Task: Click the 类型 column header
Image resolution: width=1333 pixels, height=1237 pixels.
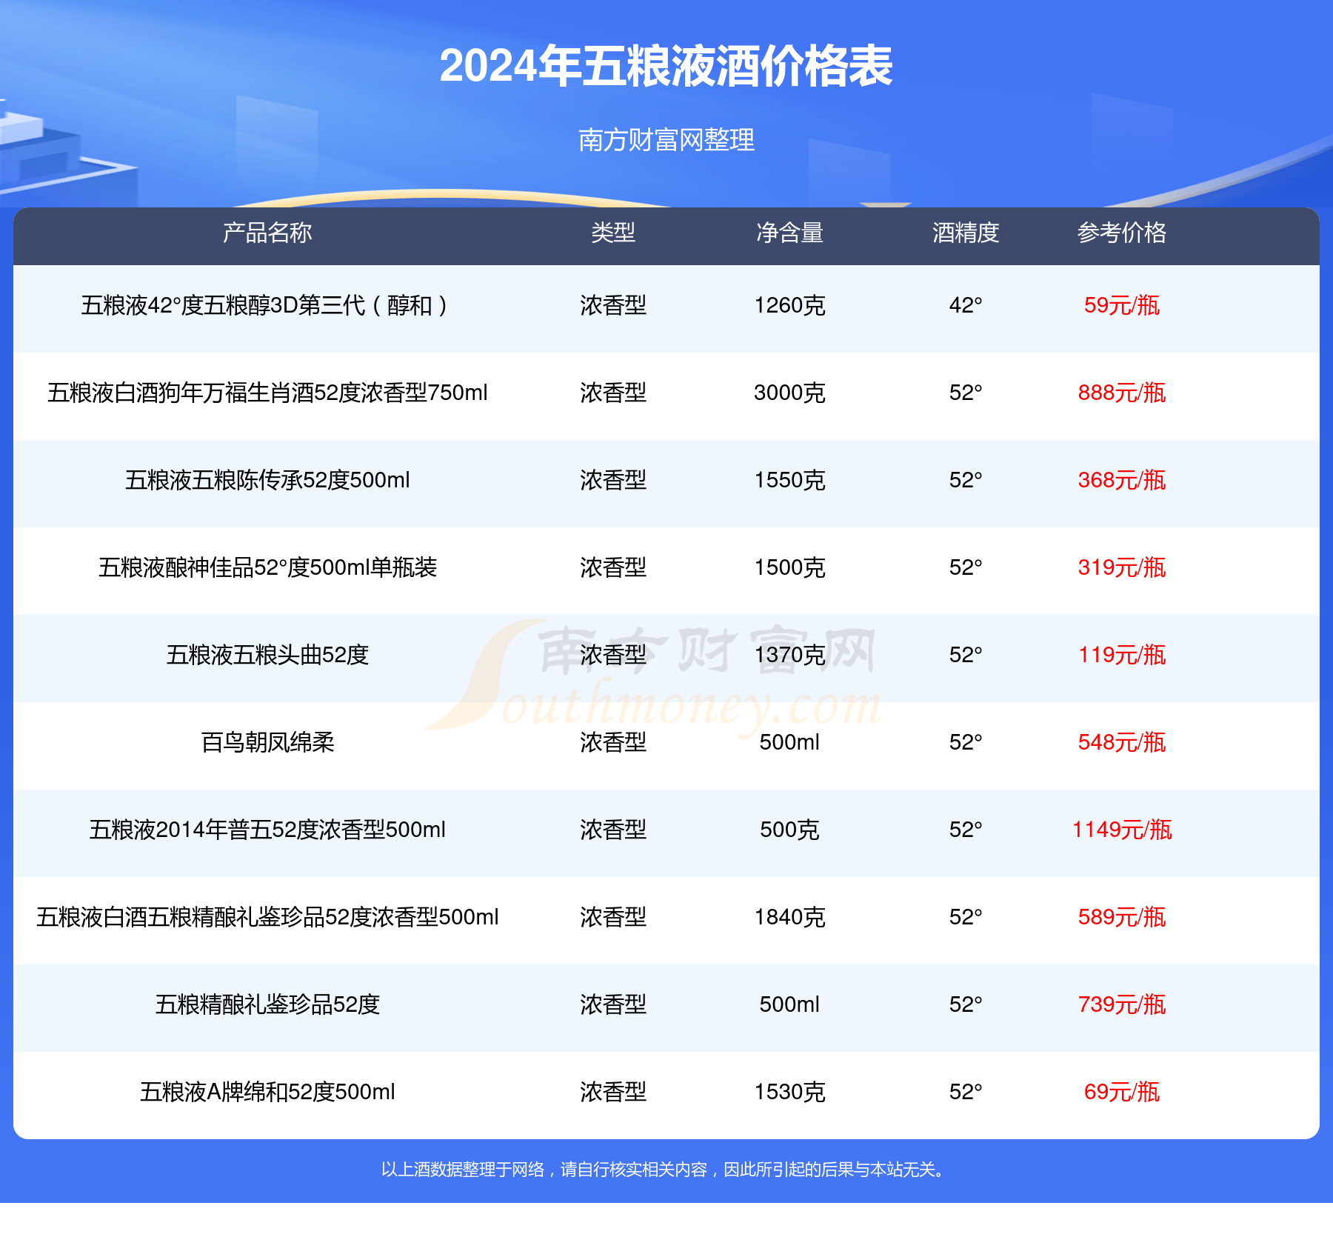Action: [x=613, y=233]
